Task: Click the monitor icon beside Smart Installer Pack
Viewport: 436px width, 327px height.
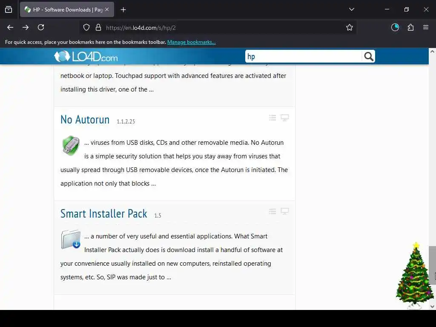Action: (x=285, y=211)
